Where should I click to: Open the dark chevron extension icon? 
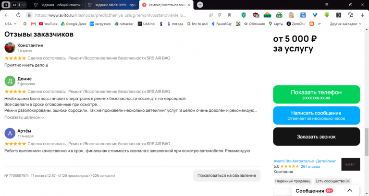(338, 15)
